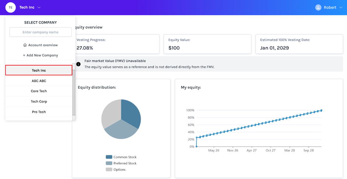This screenshot has height=179, width=347.
Task: Click the home icon beside Account overview
Action: click(25, 45)
